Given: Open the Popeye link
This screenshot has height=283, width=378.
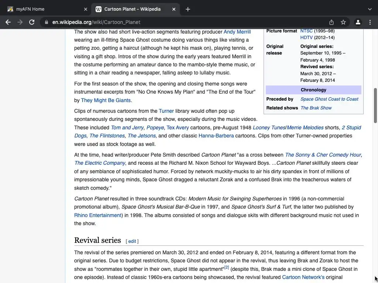Looking at the screenshot, I should click(155, 127).
